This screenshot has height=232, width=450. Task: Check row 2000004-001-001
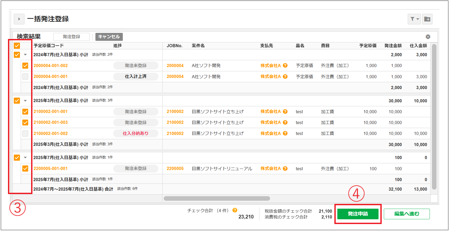click(25, 76)
